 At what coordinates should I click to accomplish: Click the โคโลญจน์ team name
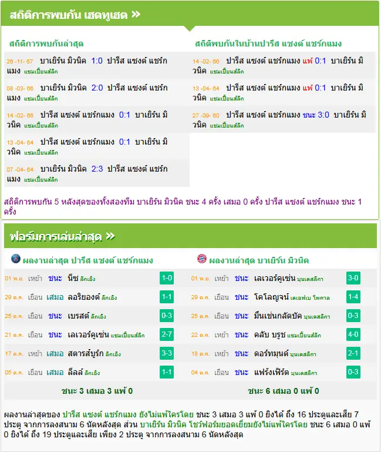(x=271, y=297)
